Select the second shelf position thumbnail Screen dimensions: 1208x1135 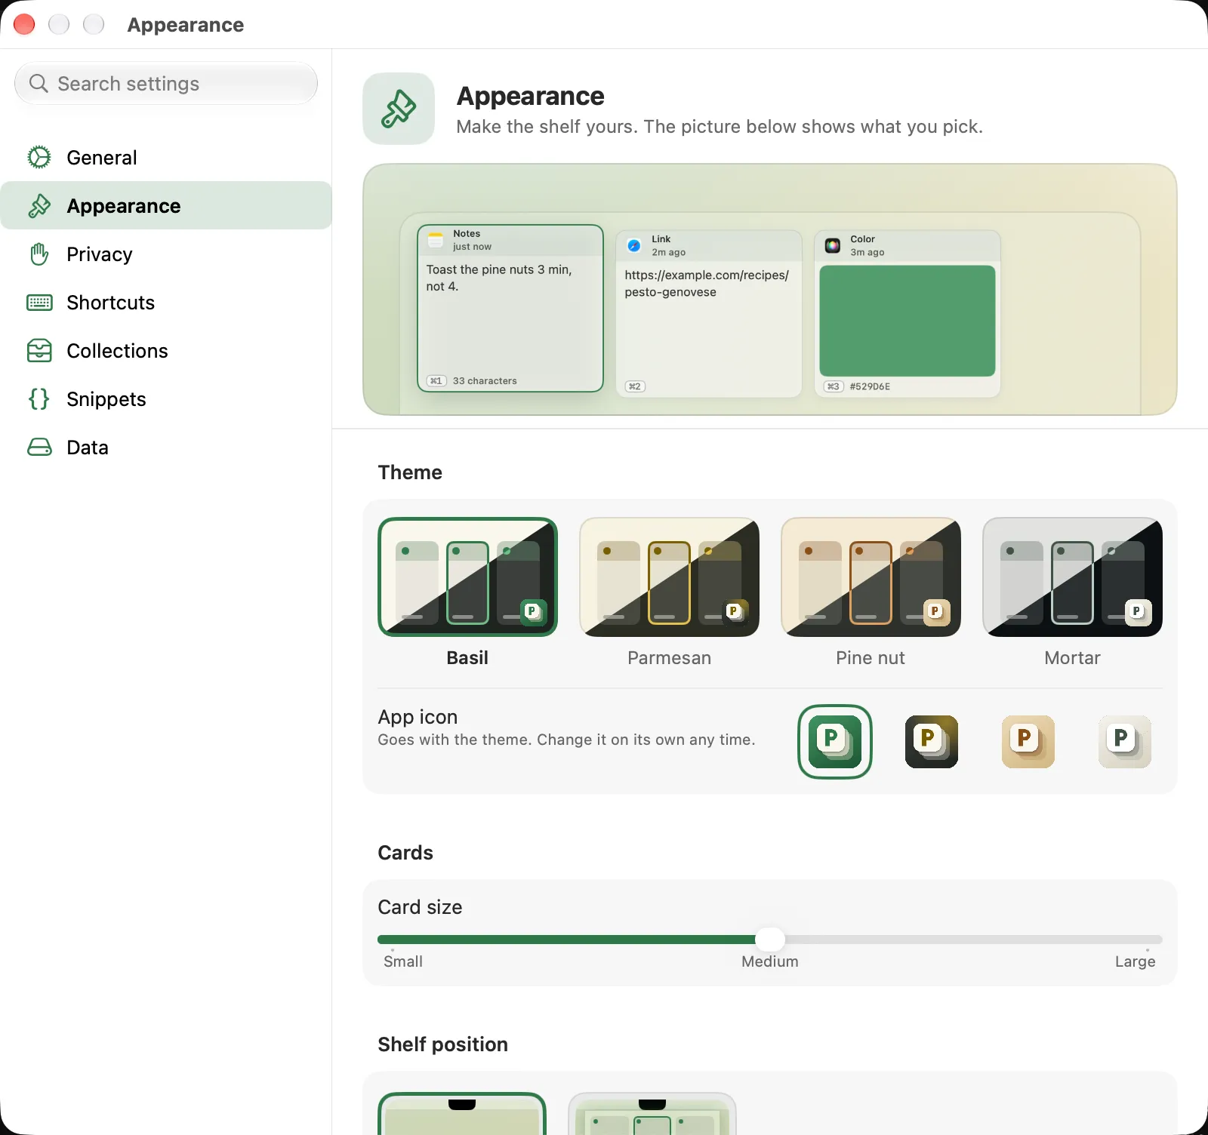pos(652,1114)
